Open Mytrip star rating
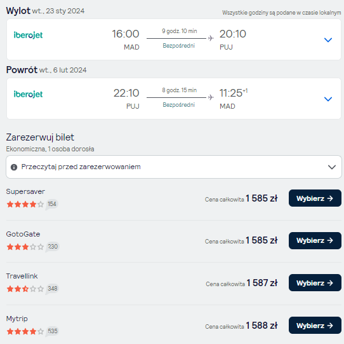 pyautogui.click(x=25, y=331)
